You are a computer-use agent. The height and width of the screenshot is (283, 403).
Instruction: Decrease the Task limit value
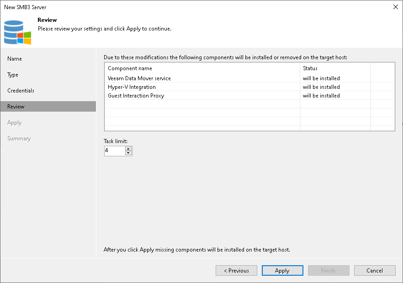pyautogui.click(x=128, y=153)
